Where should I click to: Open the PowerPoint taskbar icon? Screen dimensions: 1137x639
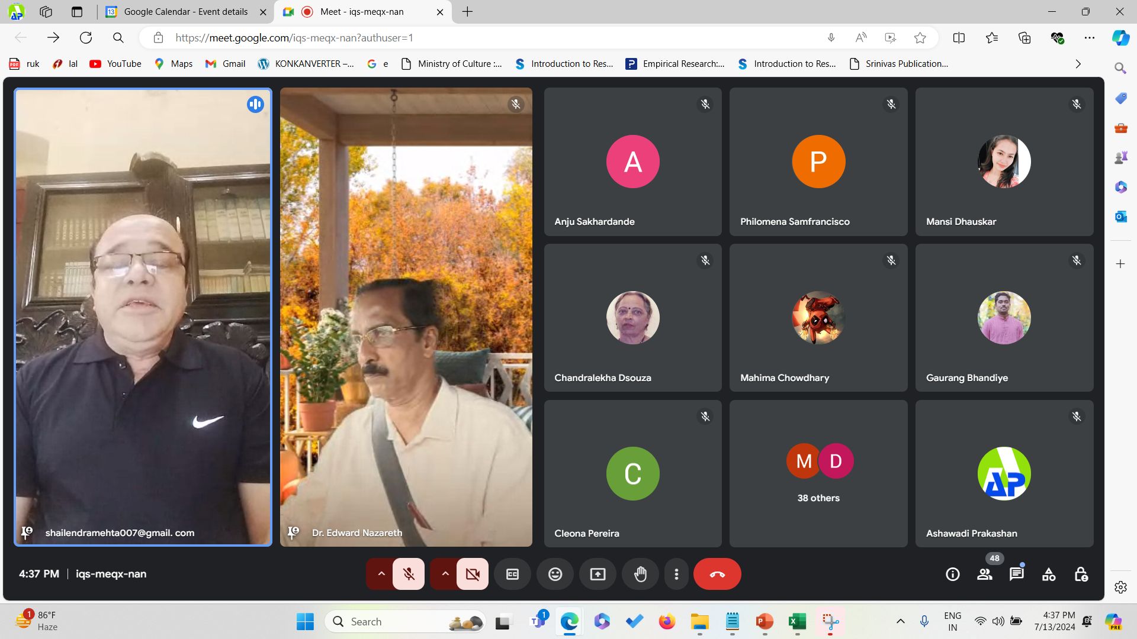click(x=765, y=622)
